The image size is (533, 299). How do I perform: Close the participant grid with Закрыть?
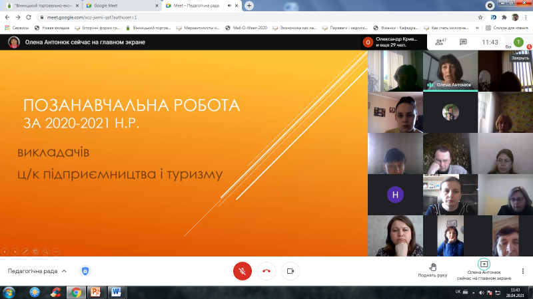tap(520, 58)
